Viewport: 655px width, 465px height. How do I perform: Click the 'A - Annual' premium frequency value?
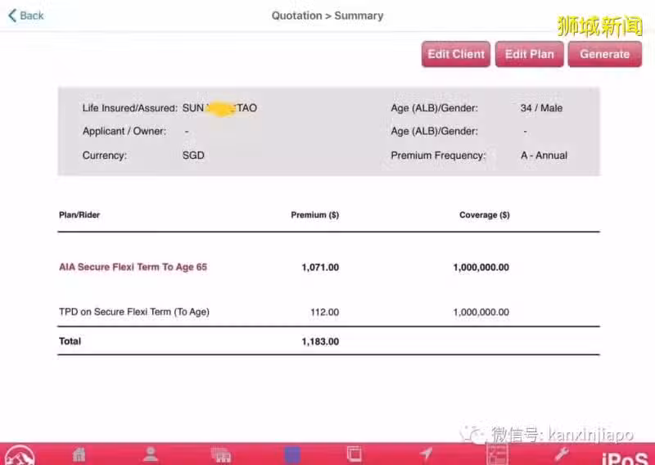point(544,155)
